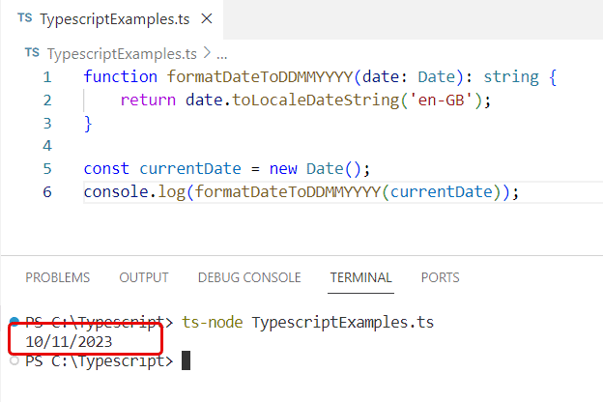The height and width of the screenshot is (402, 603).
Task: Select the TERMINAL panel tab
Action: point(360,277)
